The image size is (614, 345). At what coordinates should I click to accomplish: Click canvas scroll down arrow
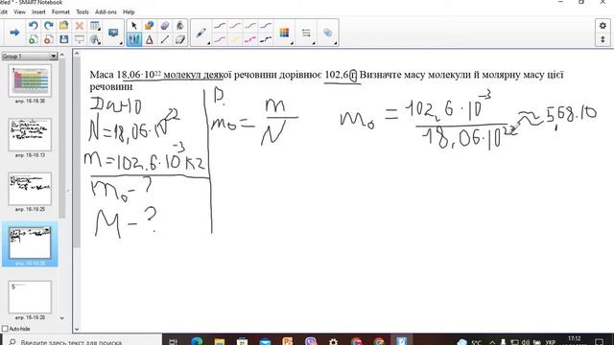pyautogui.click(x=77, y=330)
